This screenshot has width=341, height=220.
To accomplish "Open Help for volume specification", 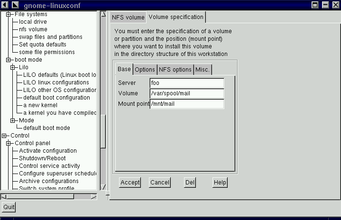I will pos(220,183).
